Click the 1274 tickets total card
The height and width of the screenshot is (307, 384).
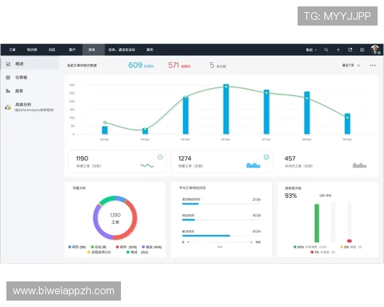point(221,162)
